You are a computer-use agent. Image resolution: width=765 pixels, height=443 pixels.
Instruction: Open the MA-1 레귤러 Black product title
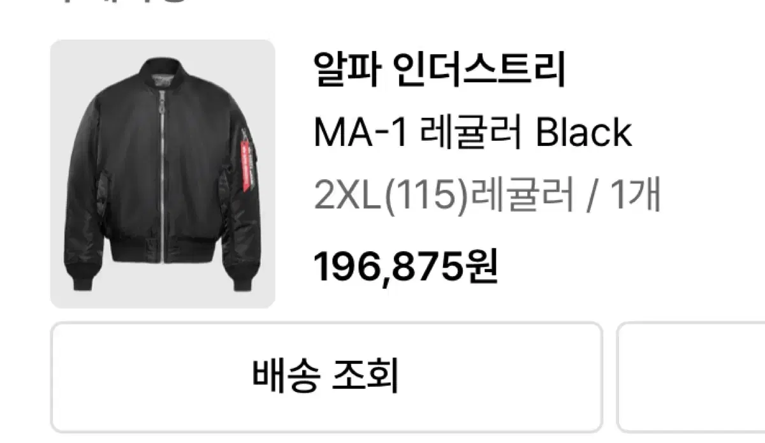pyautogui.click(x=472, y=133)
